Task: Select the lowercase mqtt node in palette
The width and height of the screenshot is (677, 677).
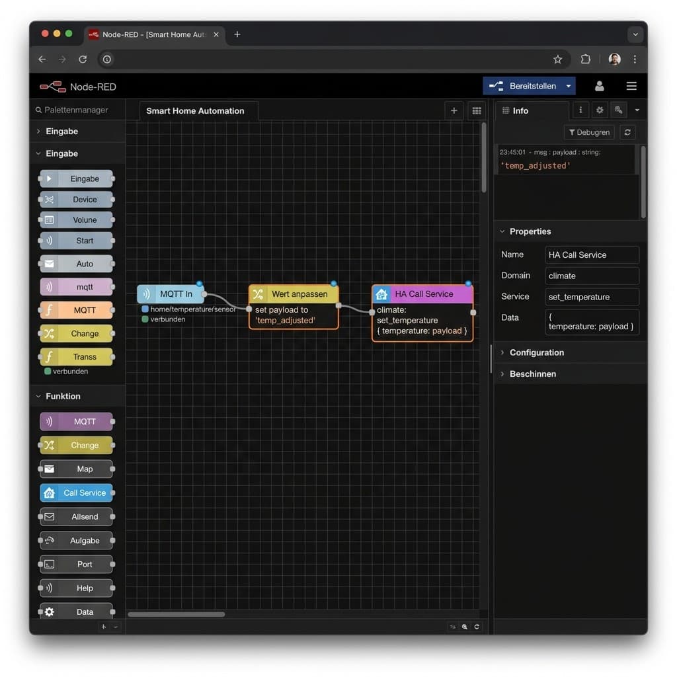Action: [77, 287]
